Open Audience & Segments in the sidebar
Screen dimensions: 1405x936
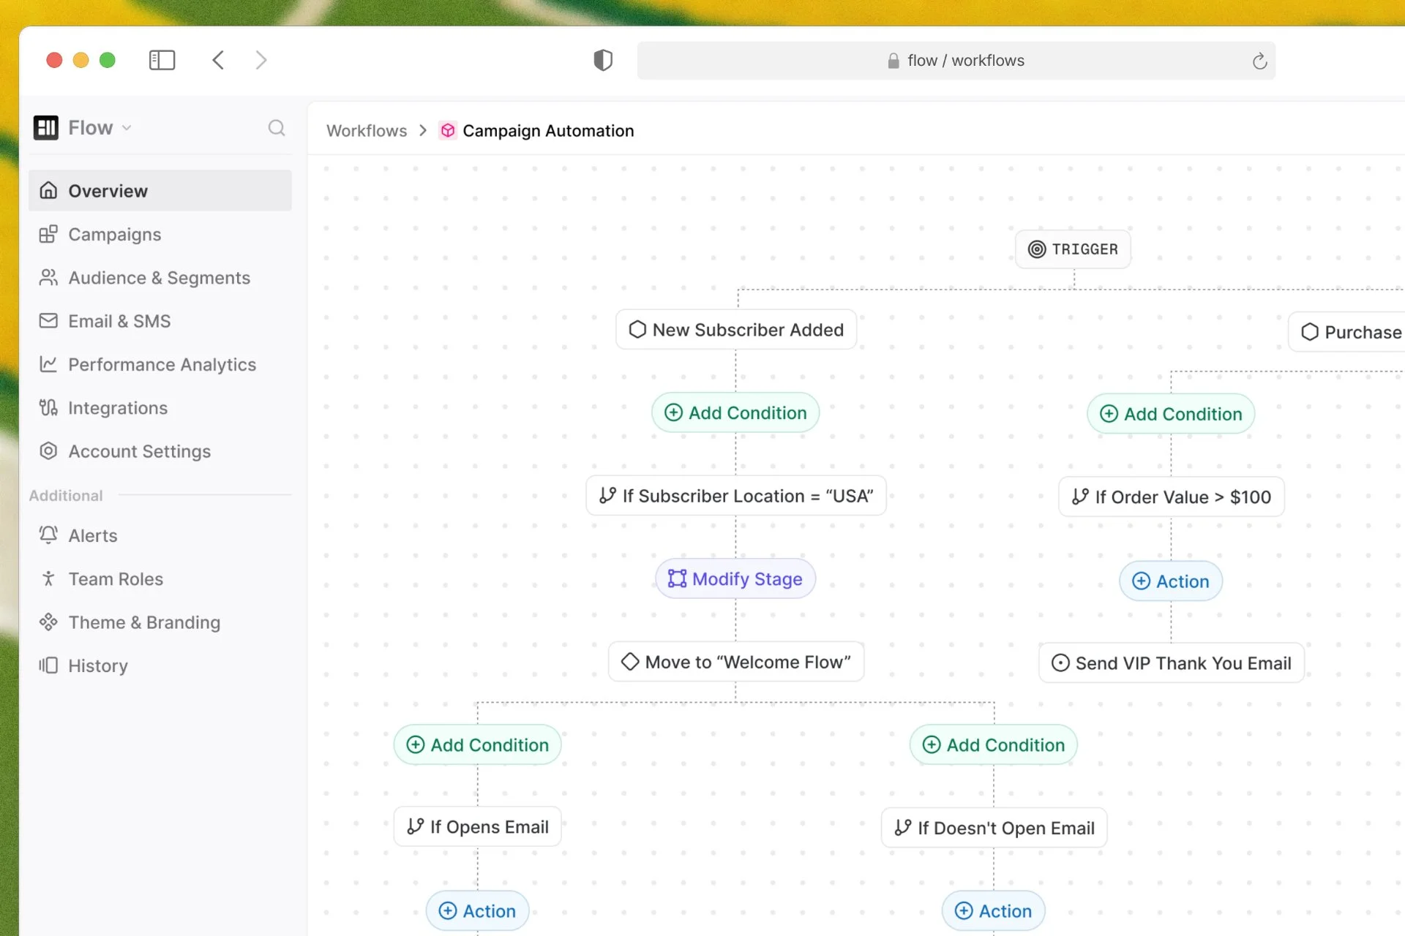160,278
